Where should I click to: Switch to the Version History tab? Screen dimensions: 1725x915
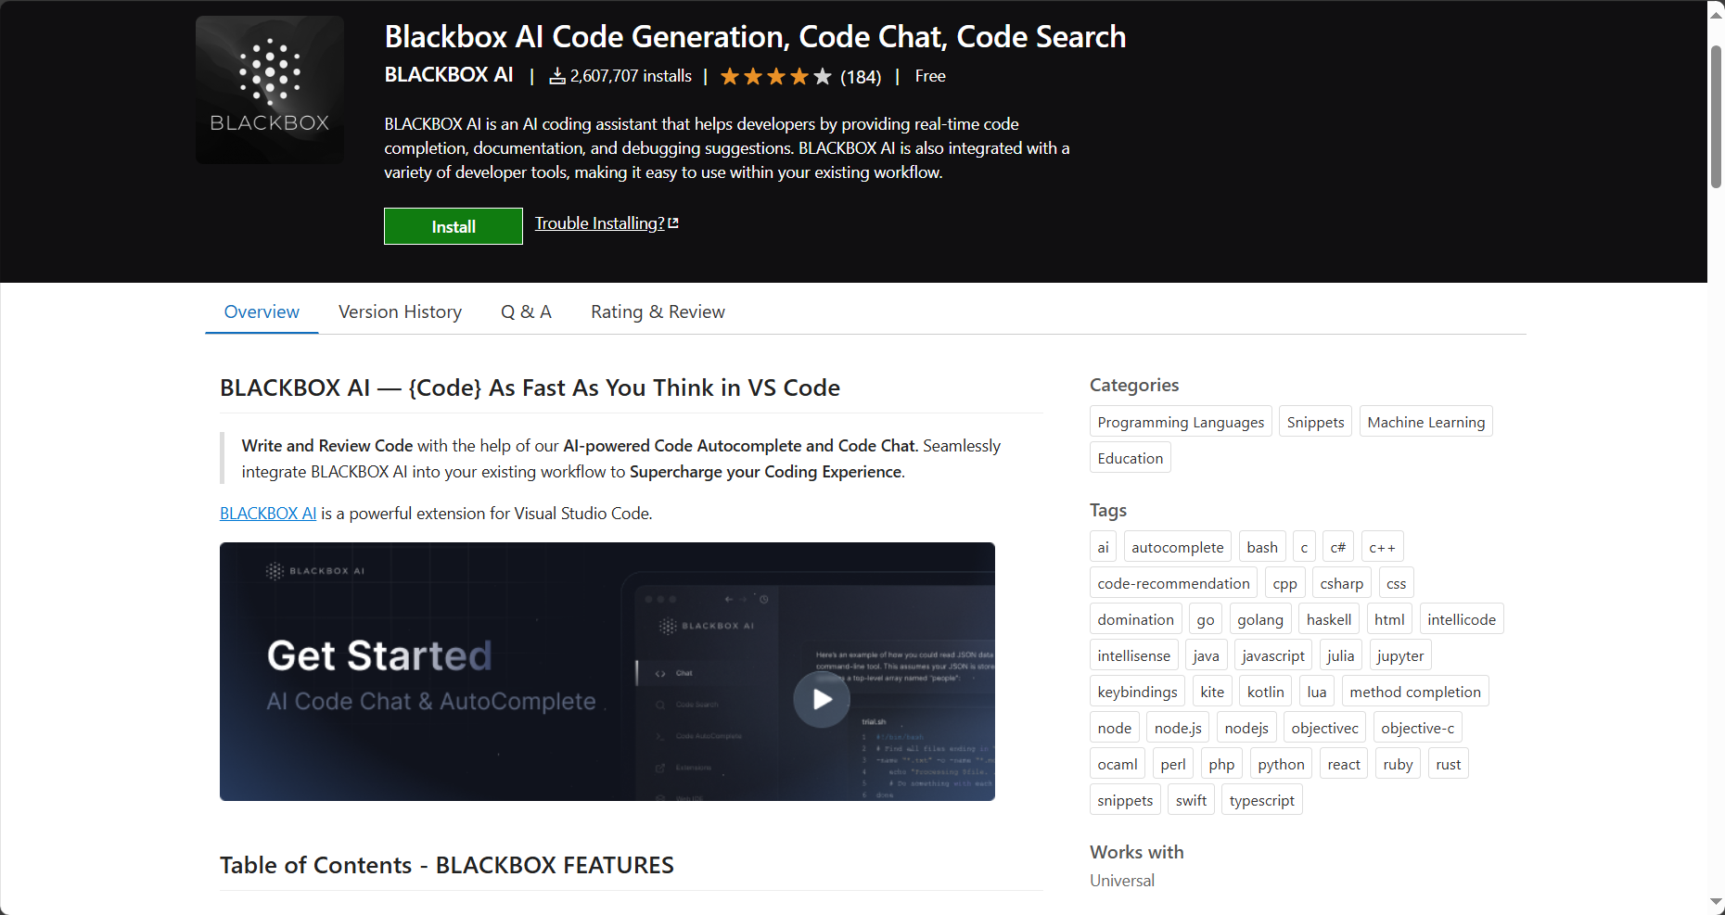401,311
